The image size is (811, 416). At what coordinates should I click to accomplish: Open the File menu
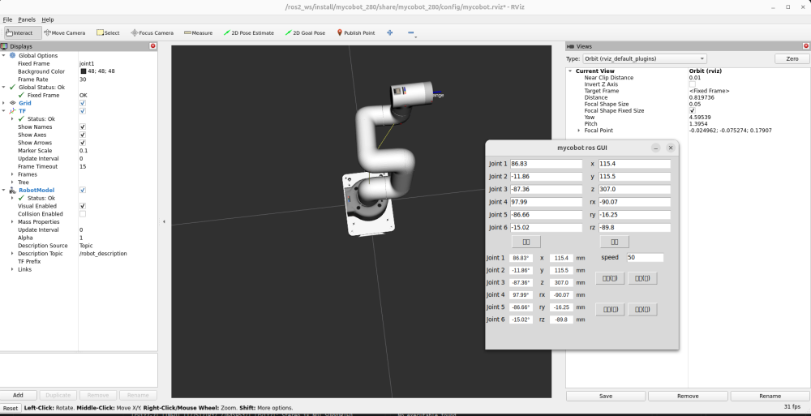(7, 19)
